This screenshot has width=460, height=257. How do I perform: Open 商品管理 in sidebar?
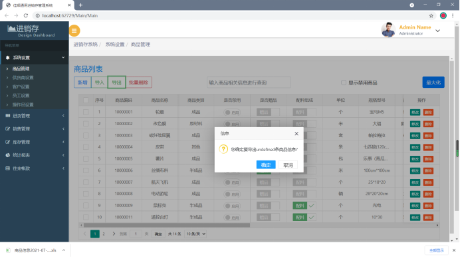[21, 69]
